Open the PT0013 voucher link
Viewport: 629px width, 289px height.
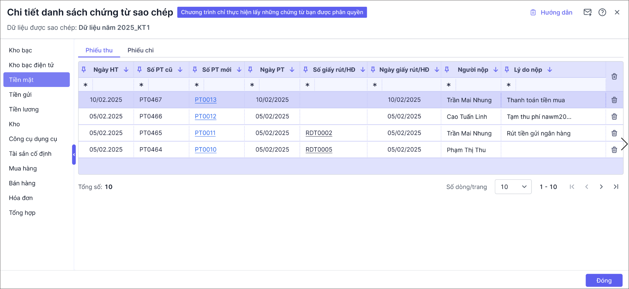[205, 100]
